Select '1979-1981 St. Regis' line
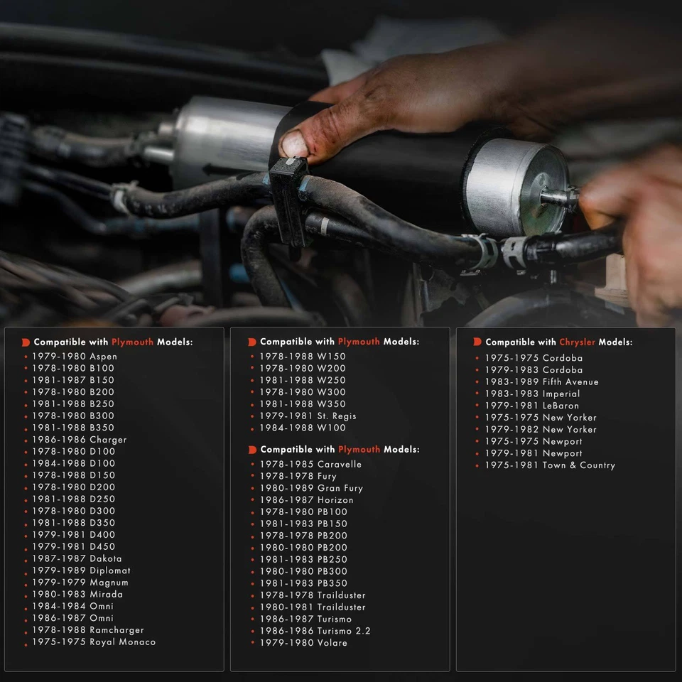Screen dimensions: 682x682 pos(308,416)
